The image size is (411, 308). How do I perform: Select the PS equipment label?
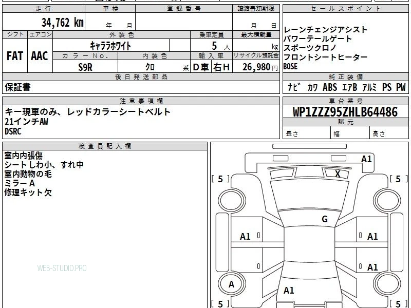coord(387,87)
